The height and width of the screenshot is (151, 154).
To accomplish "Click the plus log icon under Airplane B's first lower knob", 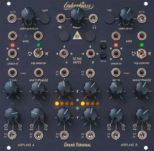I will tap(123, 126).
